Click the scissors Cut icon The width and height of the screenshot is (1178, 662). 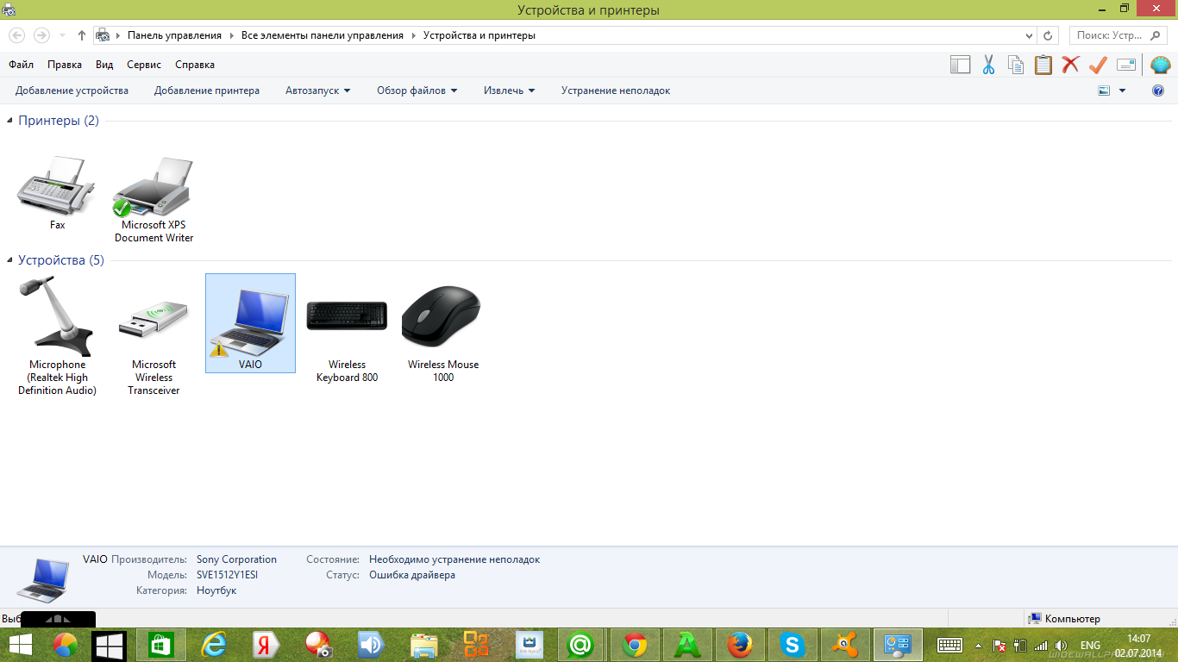pos(988,65)
